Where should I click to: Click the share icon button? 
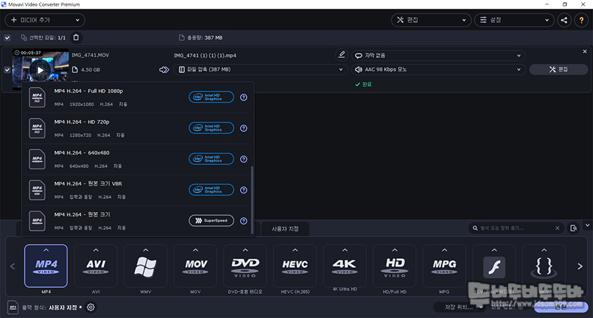point(564,20)
